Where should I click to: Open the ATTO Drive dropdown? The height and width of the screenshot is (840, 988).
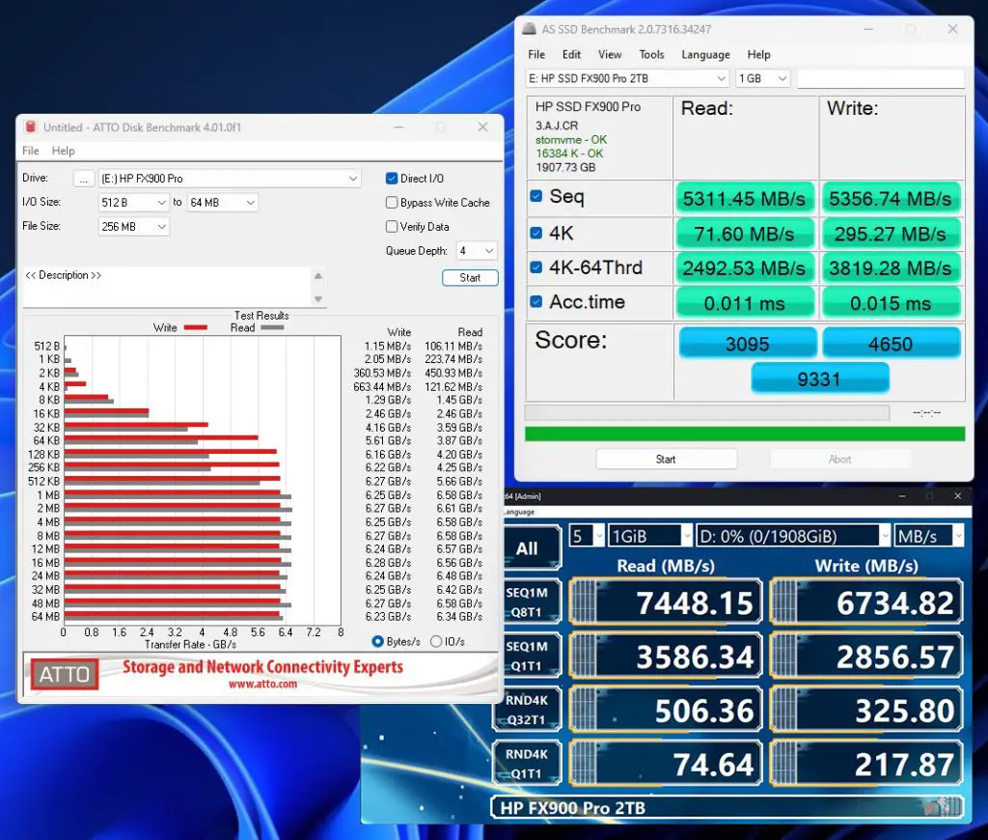tap(230, 179)
